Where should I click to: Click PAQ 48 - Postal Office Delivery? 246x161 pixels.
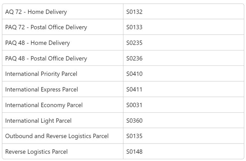46,58
